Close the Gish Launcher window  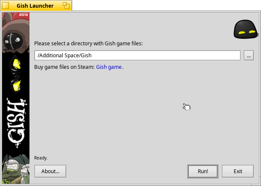click(x=6, y=6)
